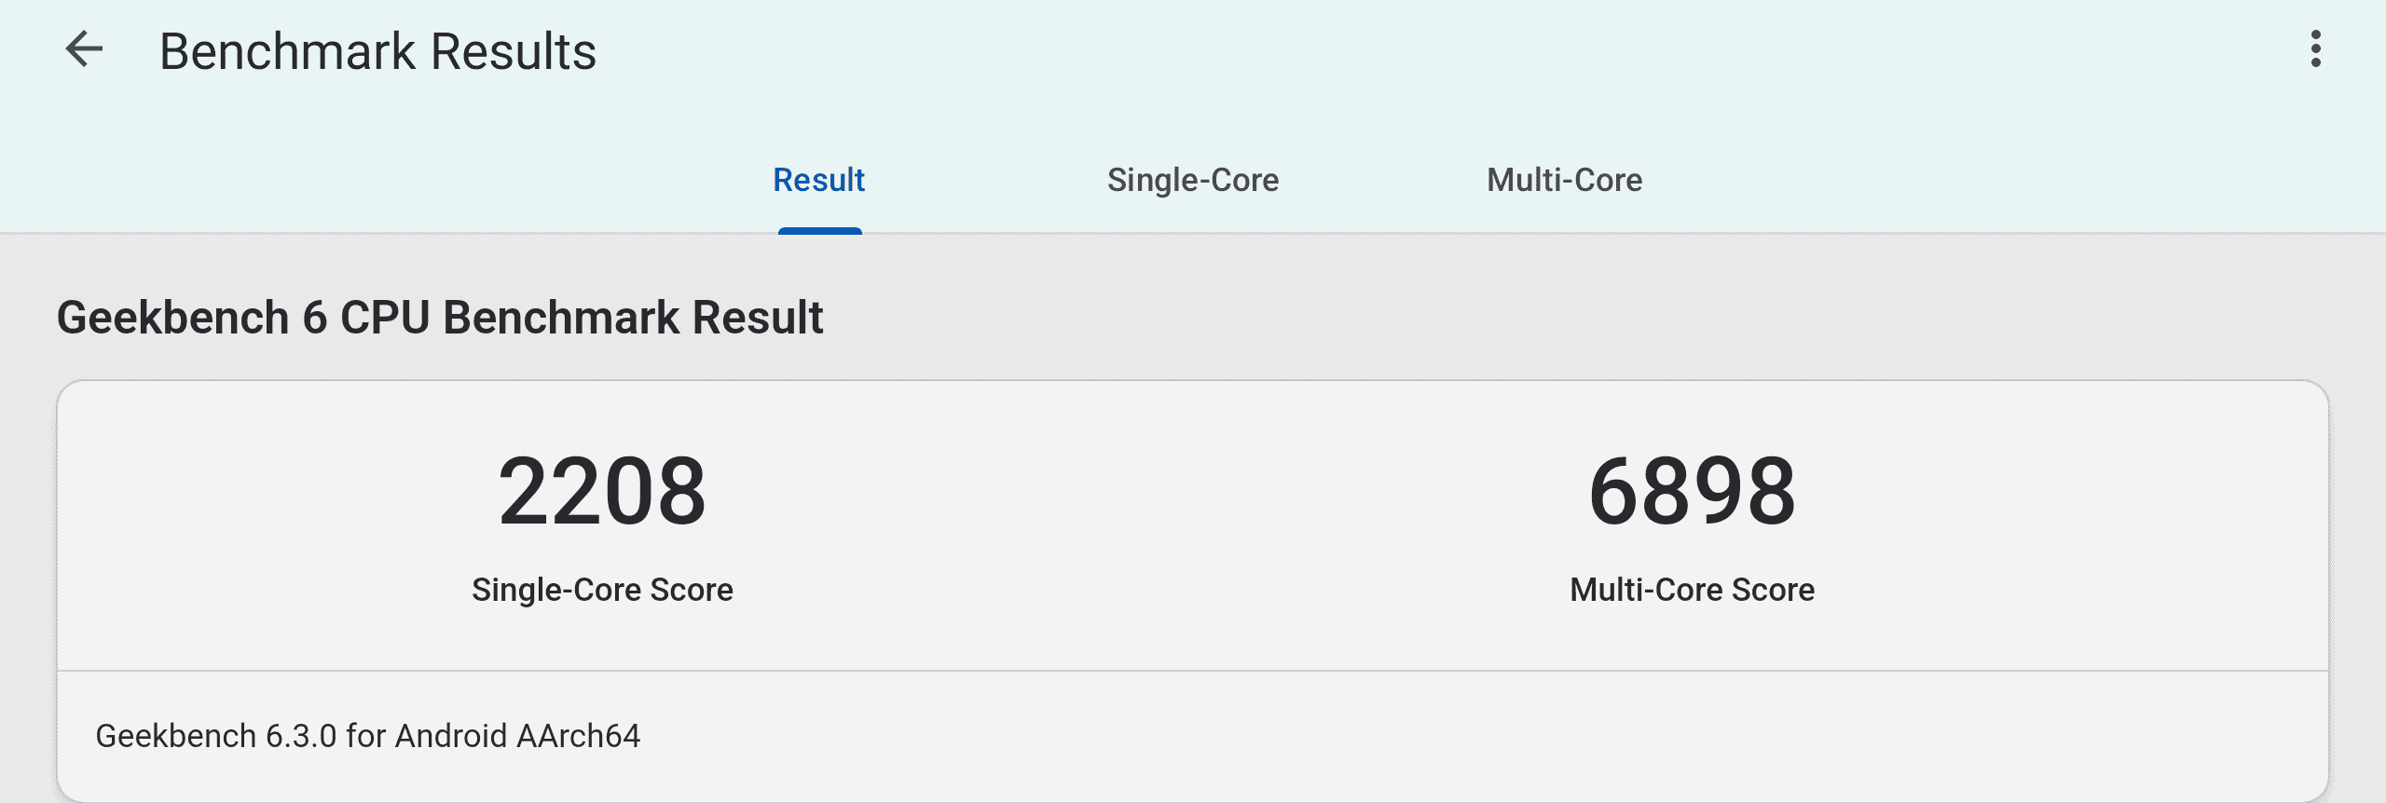This screenshot has height=803, width=2386.
Task: Switch to the Result tab
Action: [x=818, y=180]
